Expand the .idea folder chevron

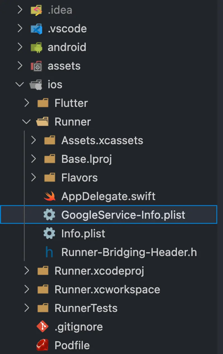pos(20,10)
